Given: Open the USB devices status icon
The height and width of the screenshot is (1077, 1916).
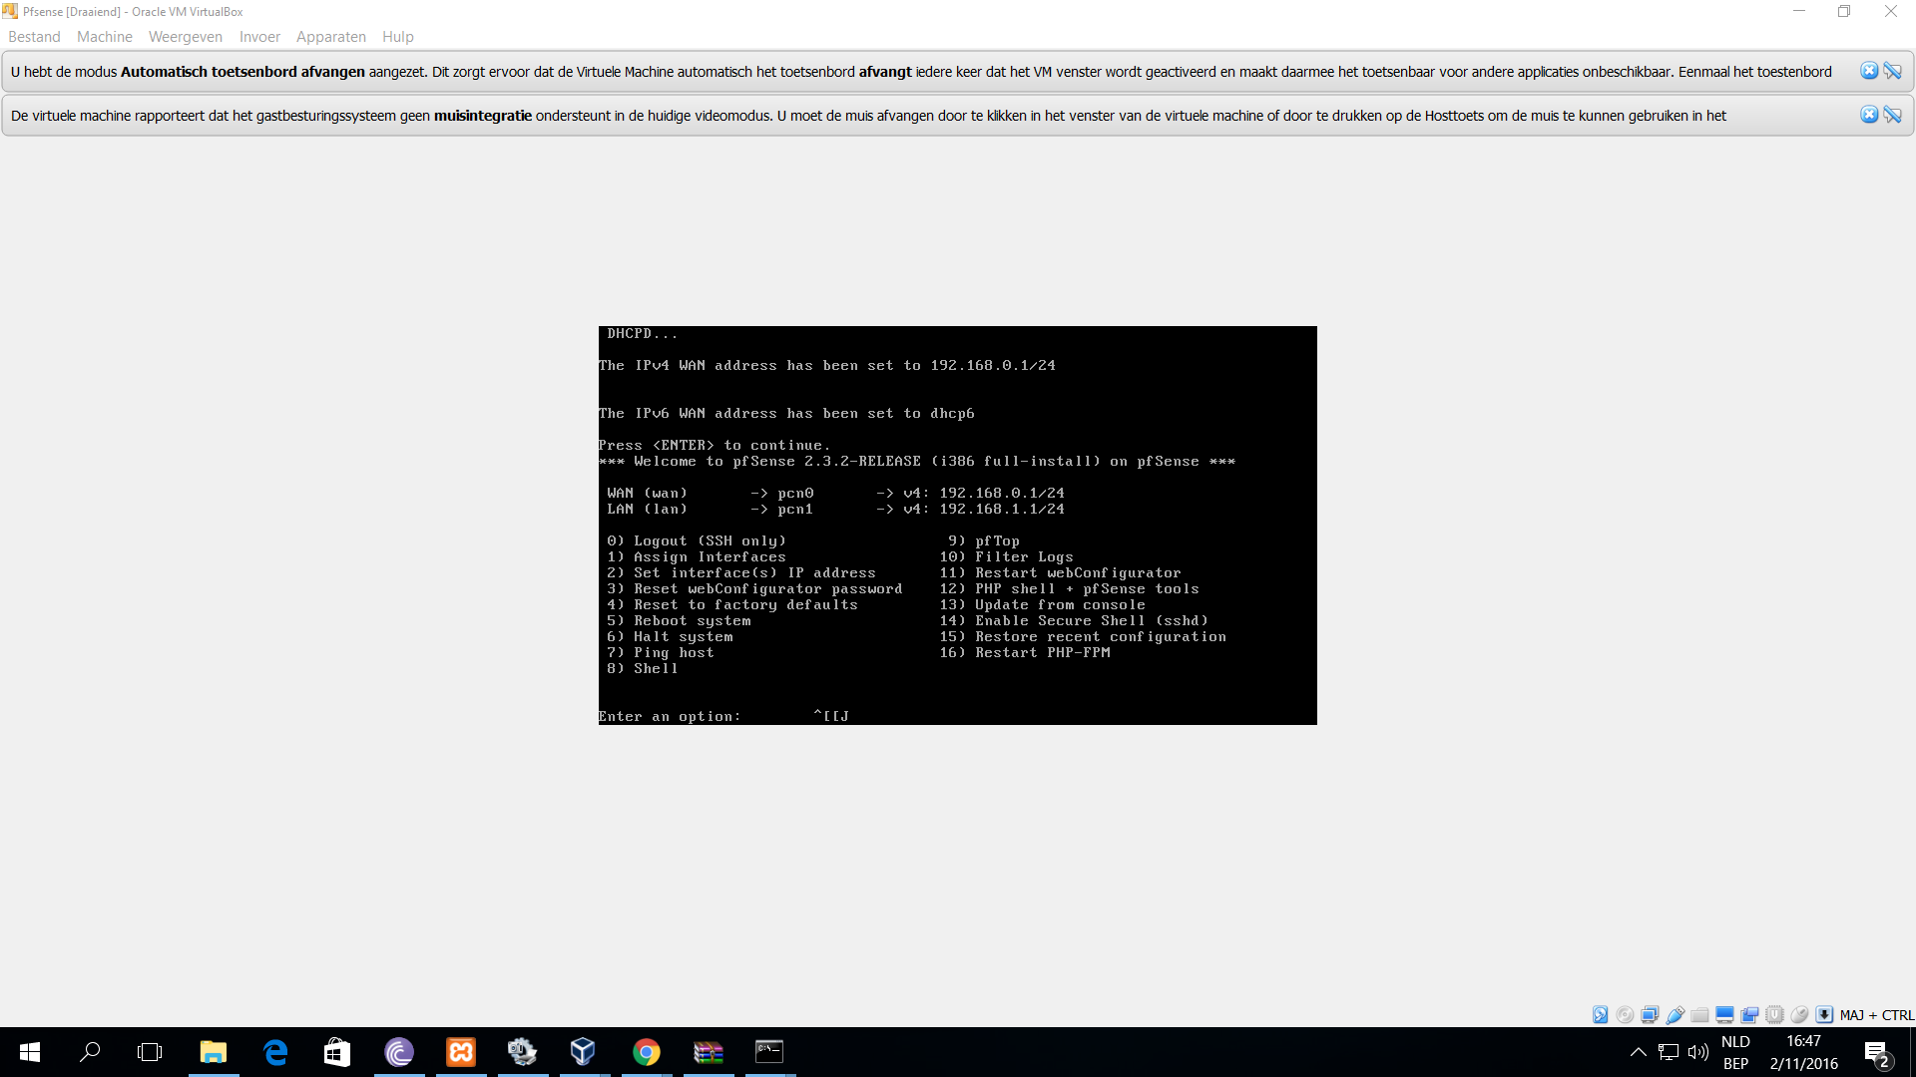Looking at the screenshot, I should [x=1675, y=1015].
